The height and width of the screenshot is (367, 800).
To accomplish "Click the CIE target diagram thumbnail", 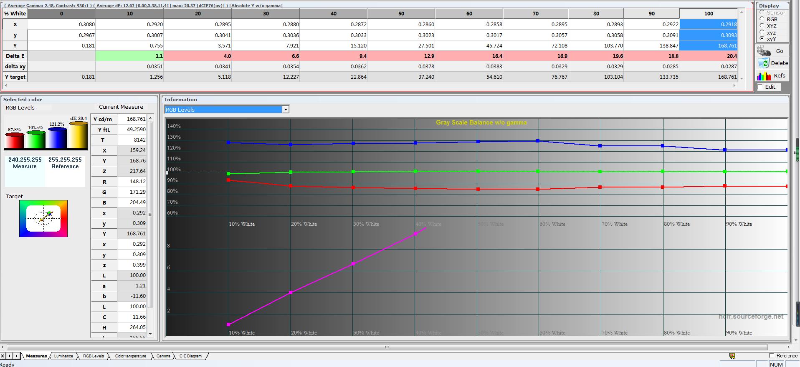I will [43, 219].
